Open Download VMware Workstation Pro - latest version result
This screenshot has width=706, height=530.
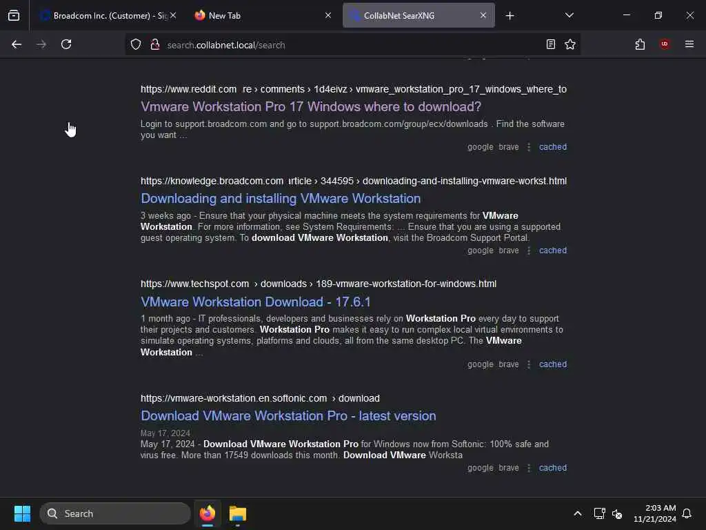pyautogui.click(x=288, y=415)
